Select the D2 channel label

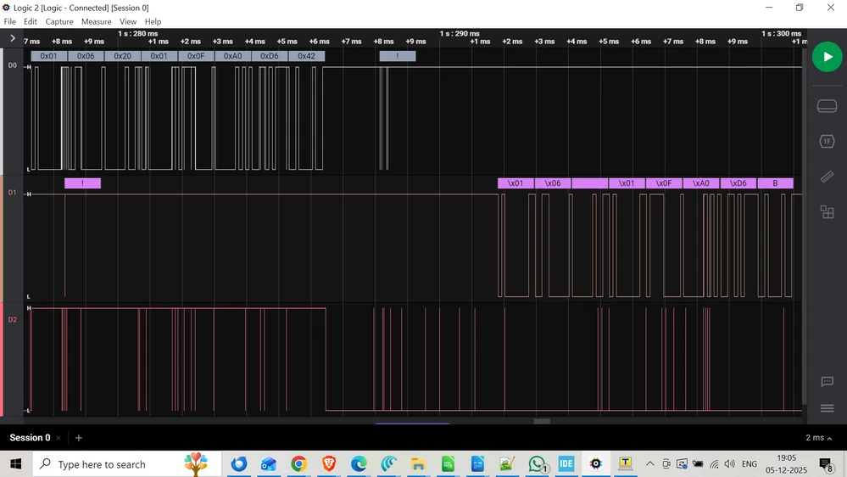coord(12,320)
